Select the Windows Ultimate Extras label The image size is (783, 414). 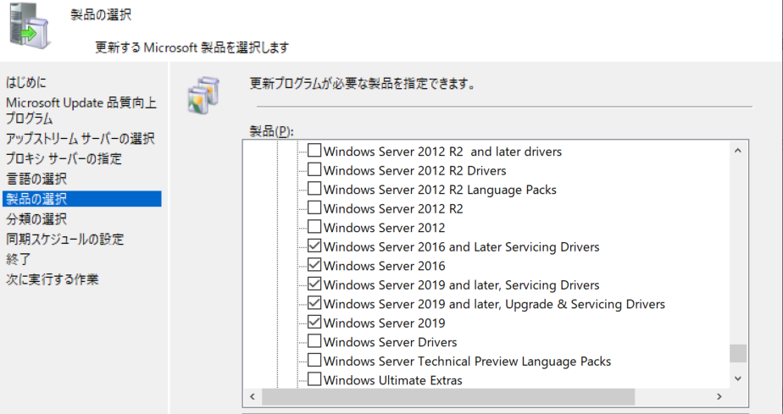[x=392, y=380]
